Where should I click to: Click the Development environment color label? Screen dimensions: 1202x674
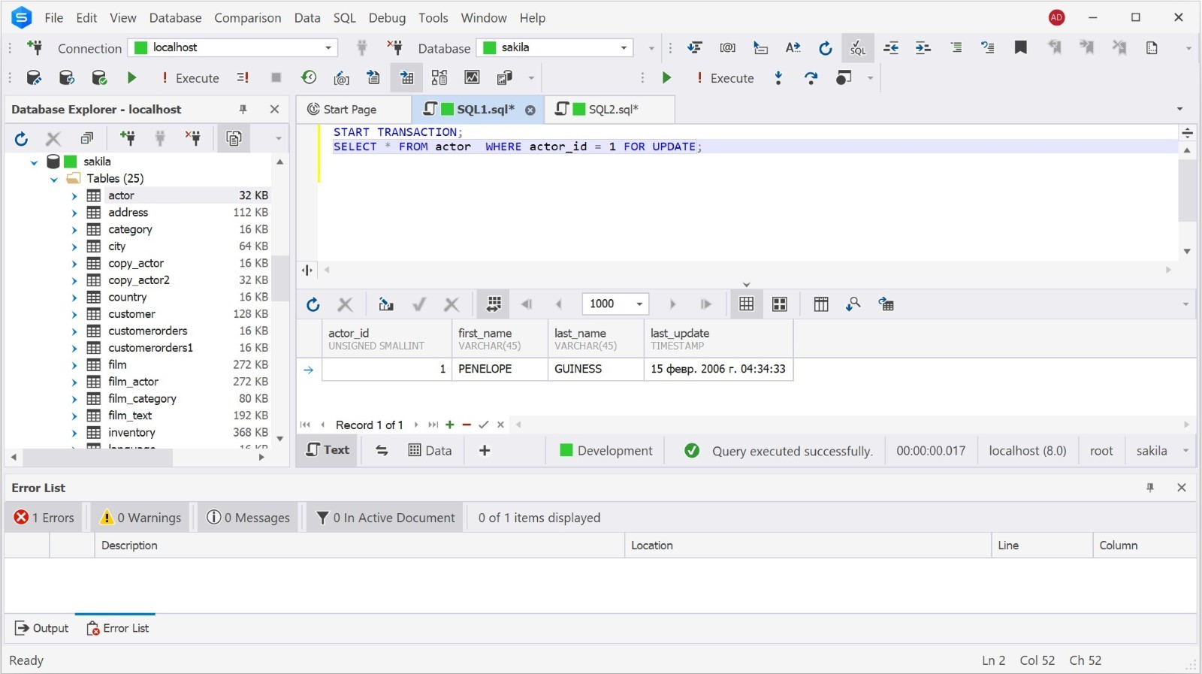[606, 451]
